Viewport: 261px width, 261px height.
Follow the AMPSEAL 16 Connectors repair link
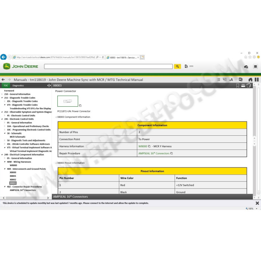[154, 153]
